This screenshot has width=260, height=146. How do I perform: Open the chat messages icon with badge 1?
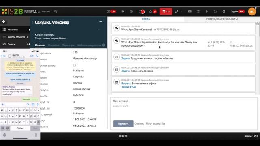click(141, 11)
